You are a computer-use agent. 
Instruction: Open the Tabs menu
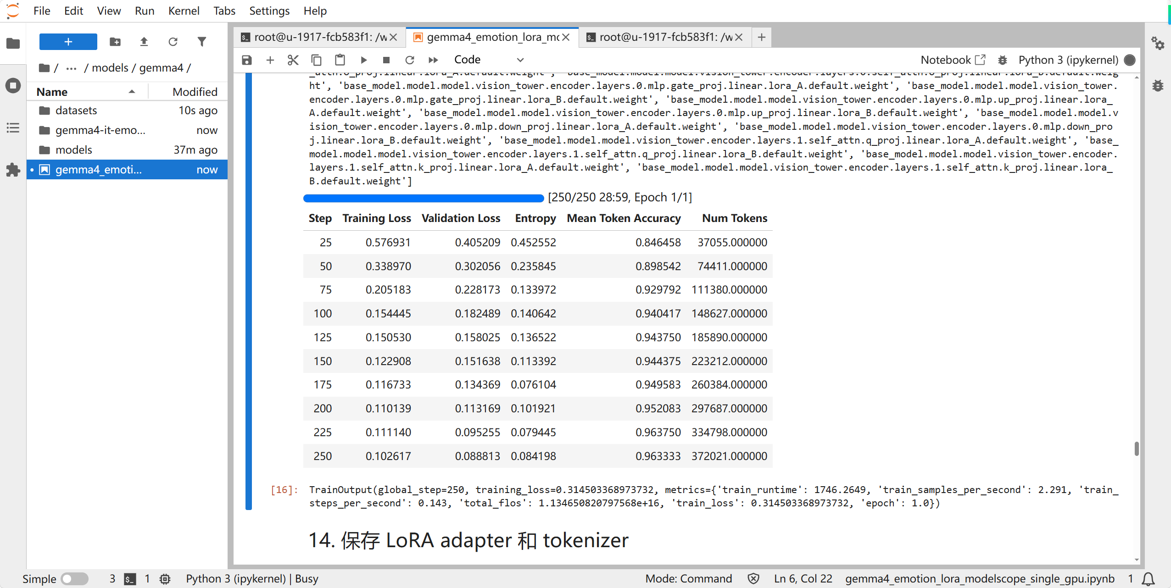click(x=224, y=11)
